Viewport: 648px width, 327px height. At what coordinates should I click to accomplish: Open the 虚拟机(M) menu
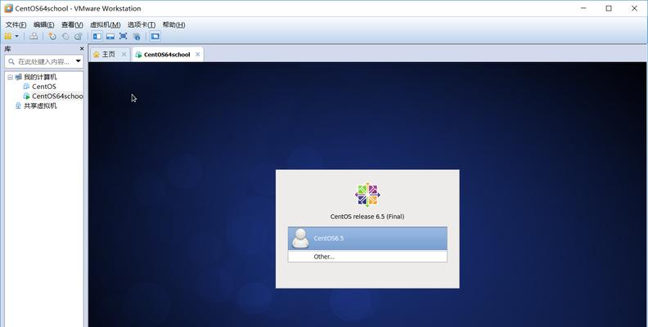point(106,25)
